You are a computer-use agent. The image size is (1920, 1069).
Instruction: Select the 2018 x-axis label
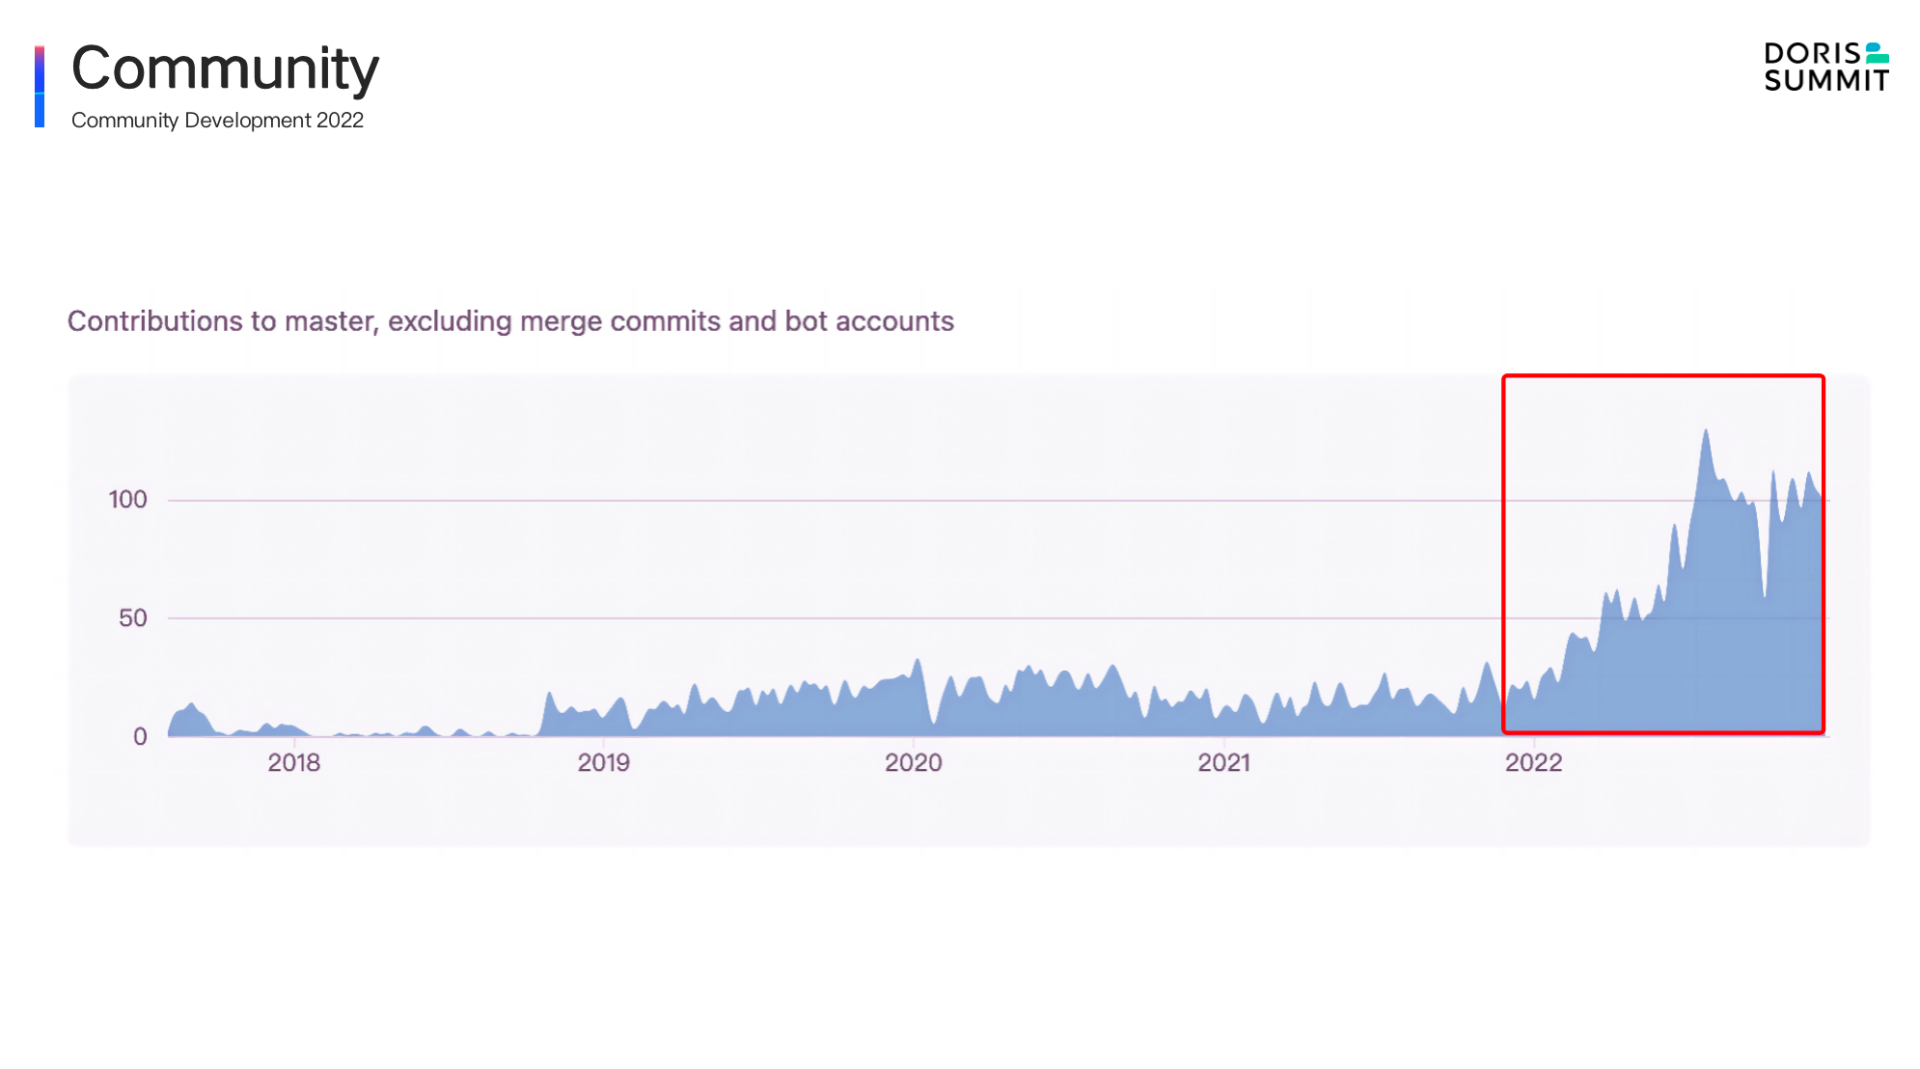tap(293, 763)
